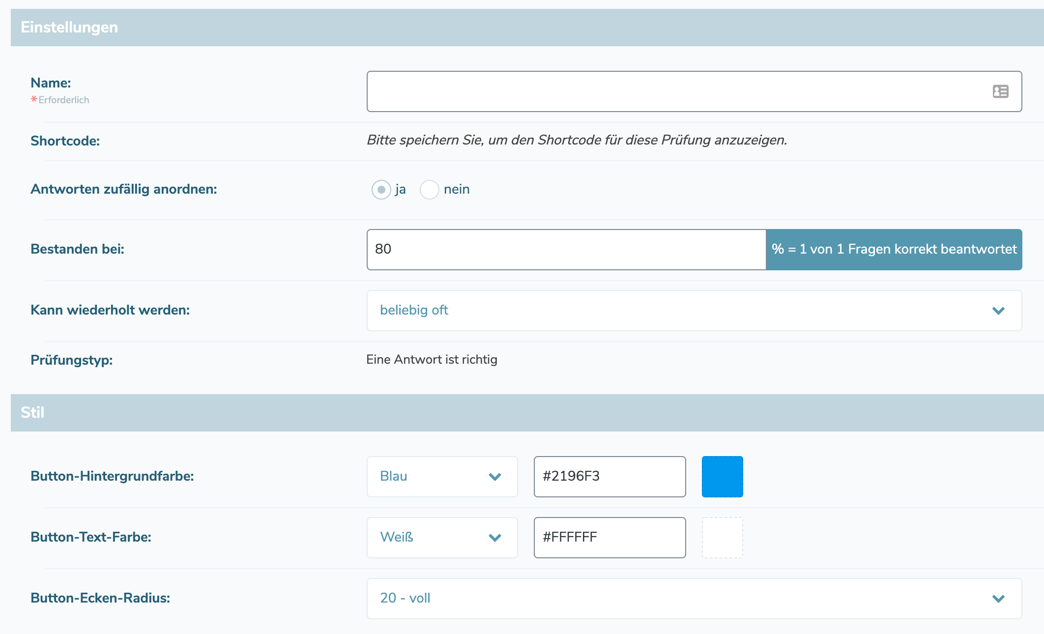
Task: Click chevron arrow of '20 - voll' dropdown
Action: pyautogui.click(x=998, y=599)
